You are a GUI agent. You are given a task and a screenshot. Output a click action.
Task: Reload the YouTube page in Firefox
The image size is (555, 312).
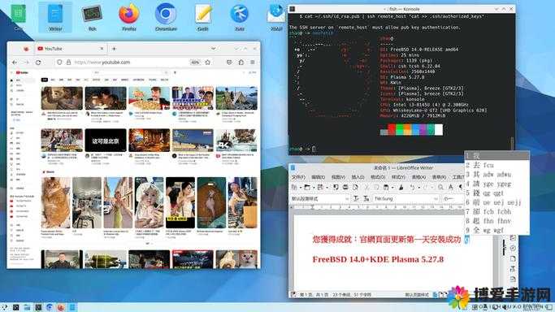tap(38, 63)
